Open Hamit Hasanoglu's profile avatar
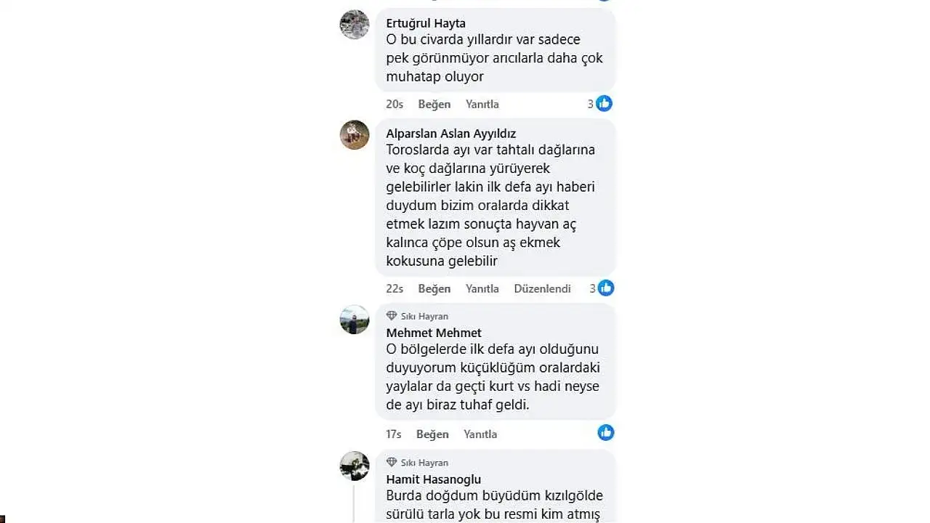This screenshot has width=930, height=523. (355, 466)
